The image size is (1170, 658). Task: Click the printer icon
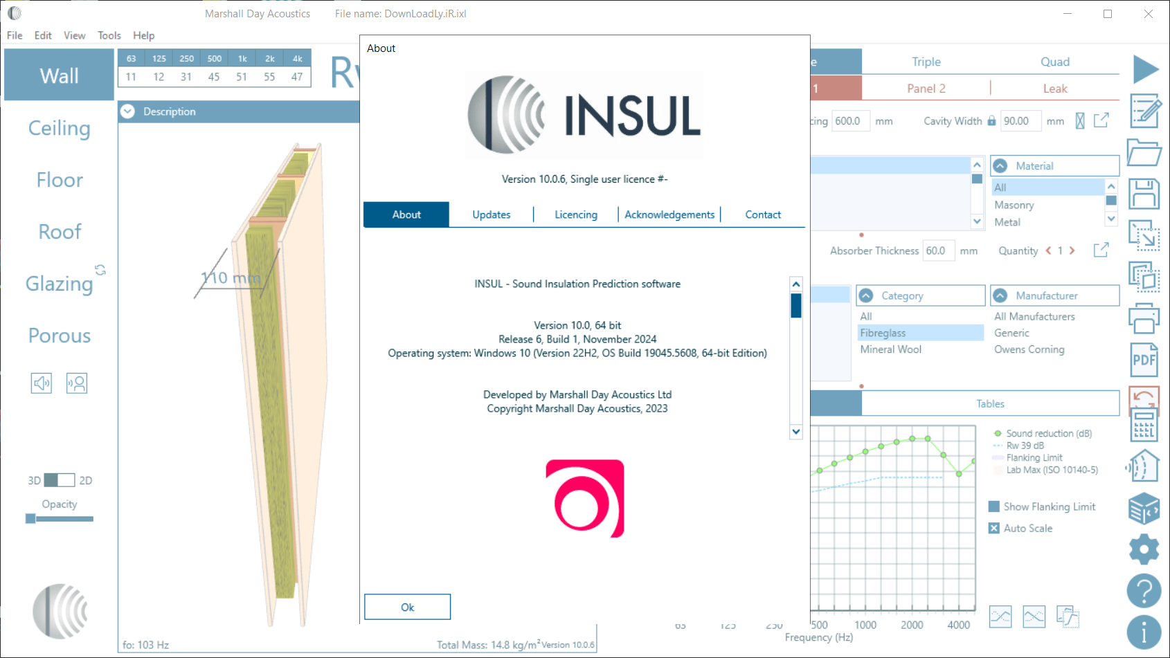coord(1144,319)
